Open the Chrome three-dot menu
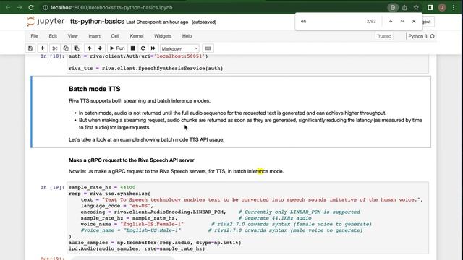This screenshot has height=260, width=463. (454, 8)
